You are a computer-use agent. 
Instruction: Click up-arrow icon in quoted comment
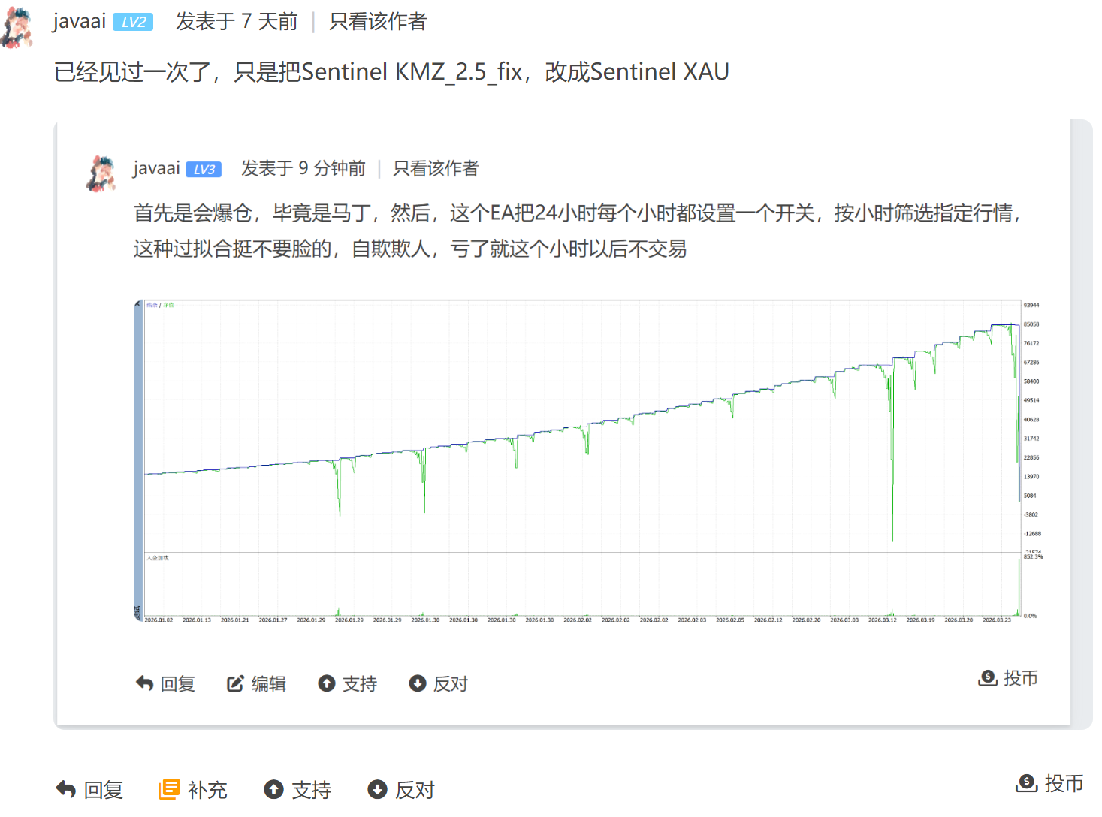[326, 683]
